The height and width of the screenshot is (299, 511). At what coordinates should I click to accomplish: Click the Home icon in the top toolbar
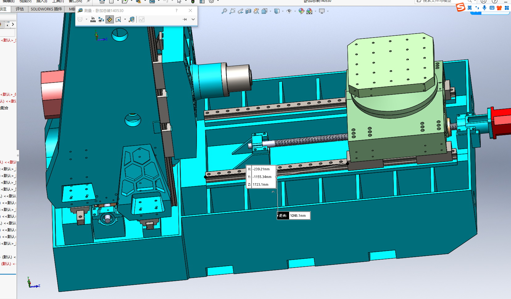tap(102, 1)
